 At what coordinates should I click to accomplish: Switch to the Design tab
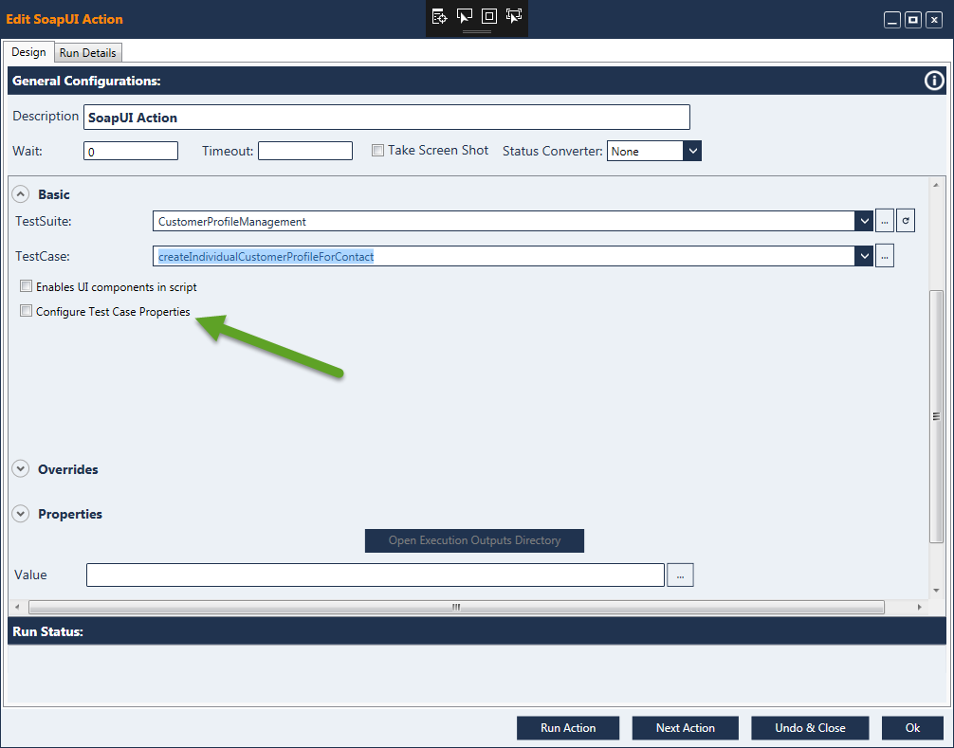click(x=28, y=52)
